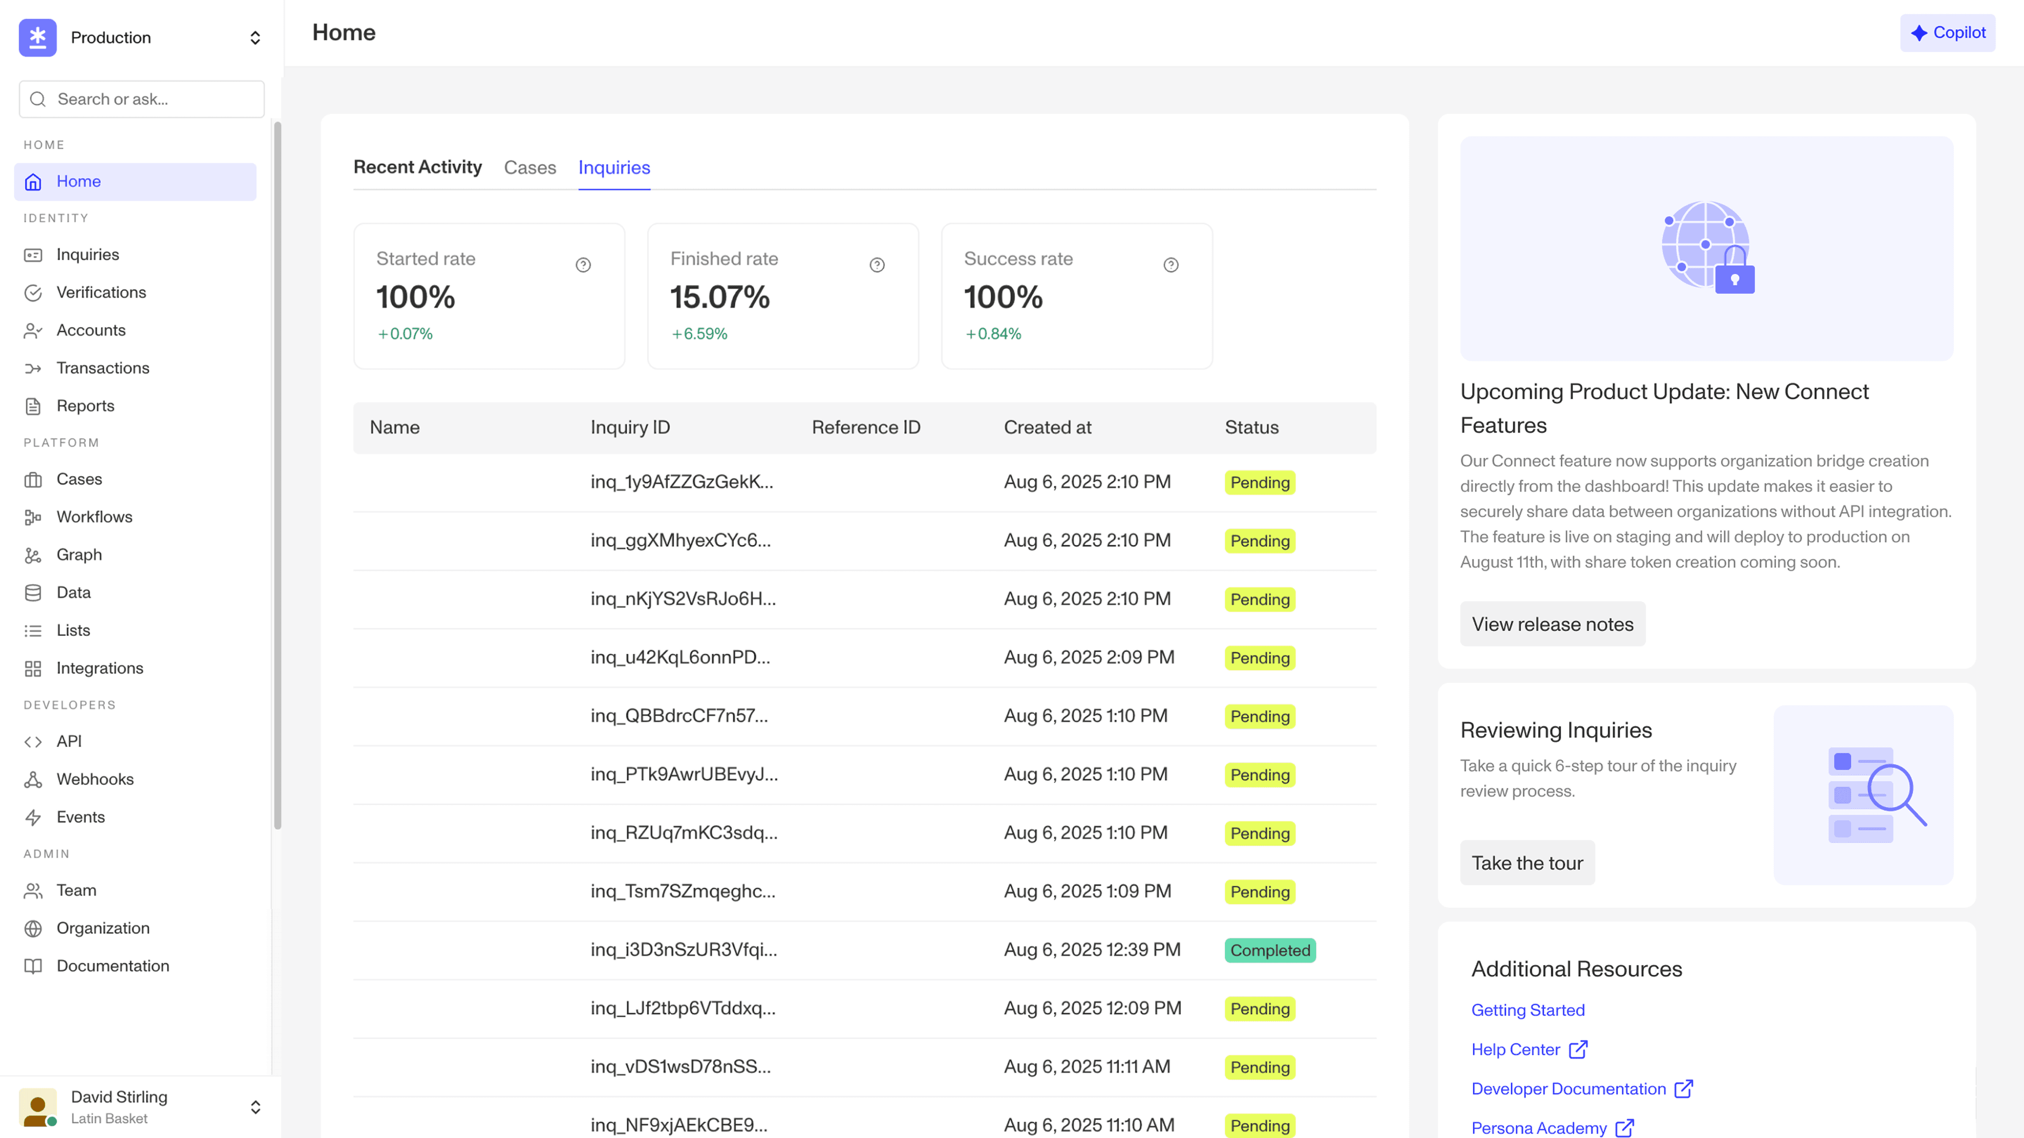The width and height of the screenshot is (2024, 1138).
Task: Open Documentation in the sidebar
Action: pyautogui.click(x=135, y=966)
